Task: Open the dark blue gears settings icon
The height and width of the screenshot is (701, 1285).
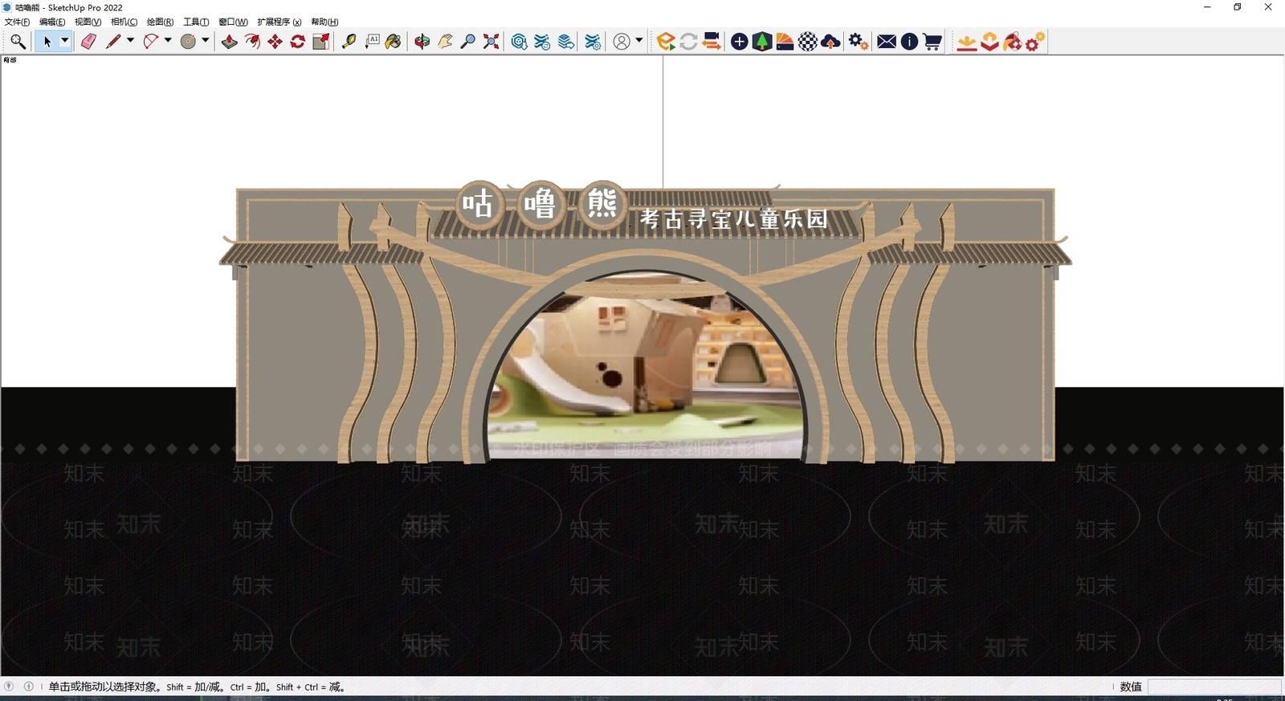Action: [859, 42]
